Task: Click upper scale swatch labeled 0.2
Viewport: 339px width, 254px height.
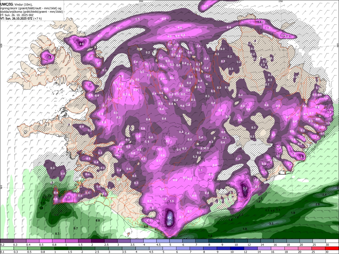Action: tap(7, 241)
